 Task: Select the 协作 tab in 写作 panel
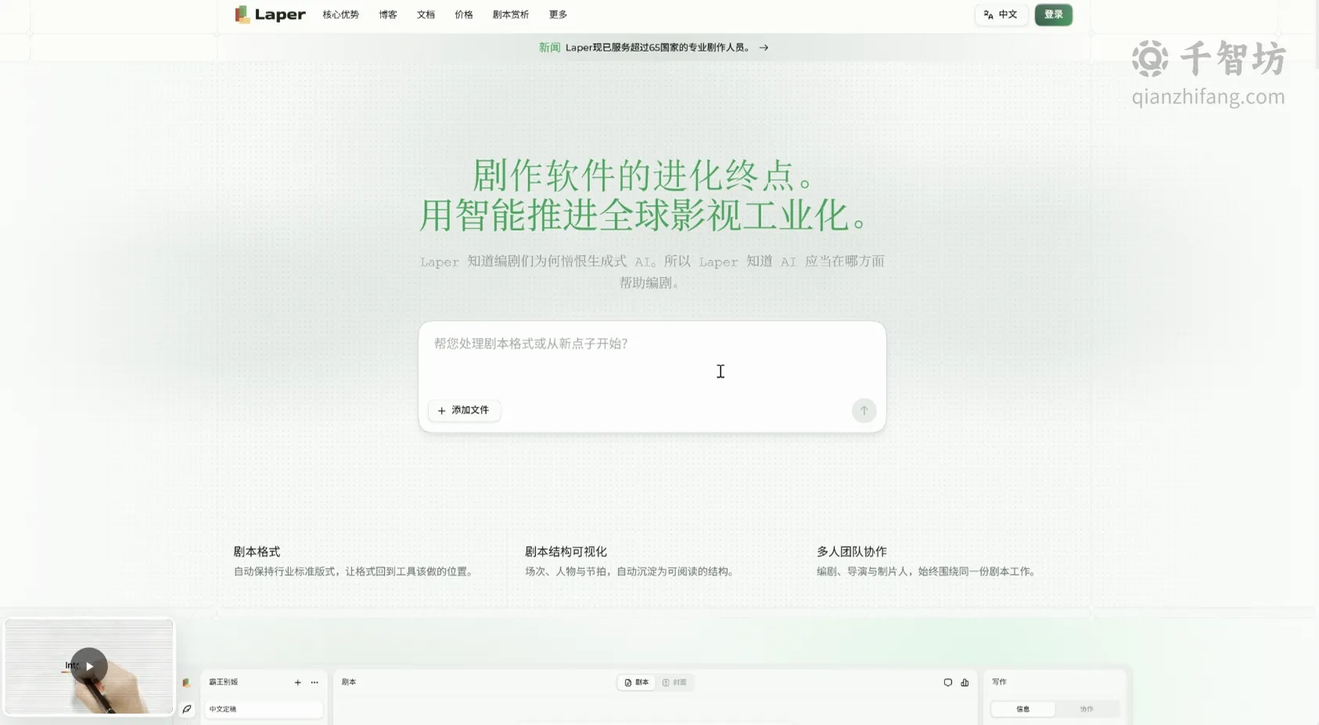1087,709
